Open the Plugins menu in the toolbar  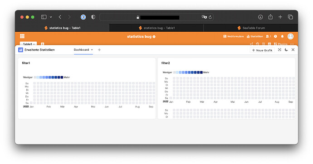[280, 44]
